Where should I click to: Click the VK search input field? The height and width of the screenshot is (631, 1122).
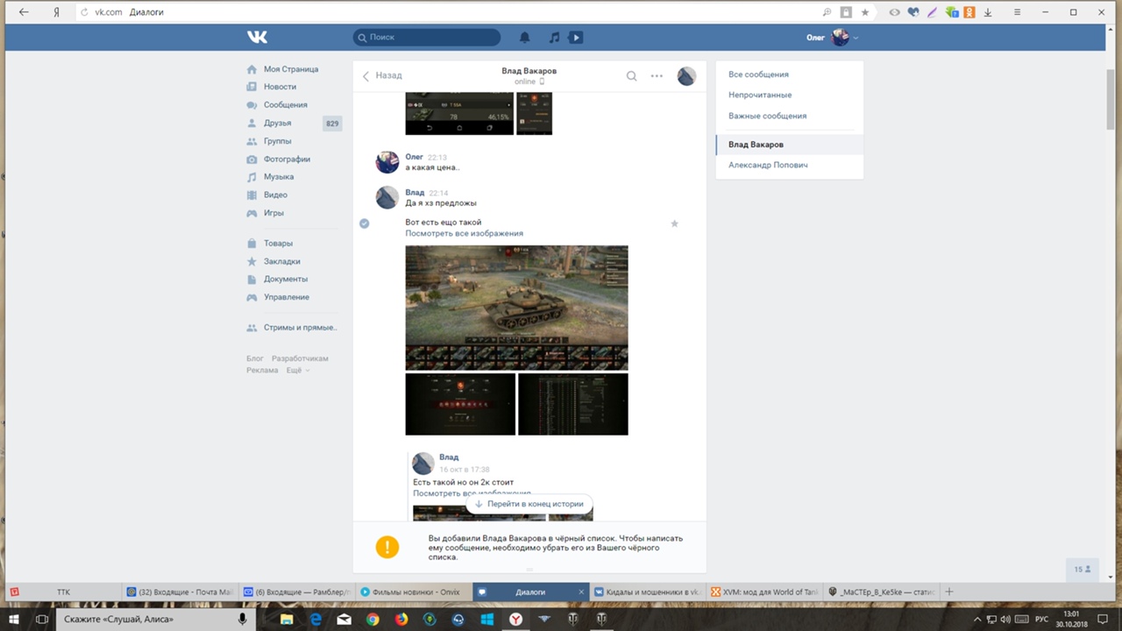pos(431,38)
